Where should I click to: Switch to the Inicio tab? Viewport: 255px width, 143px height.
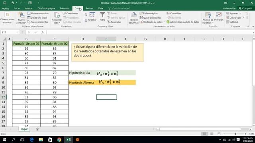(x=17, y=8)
